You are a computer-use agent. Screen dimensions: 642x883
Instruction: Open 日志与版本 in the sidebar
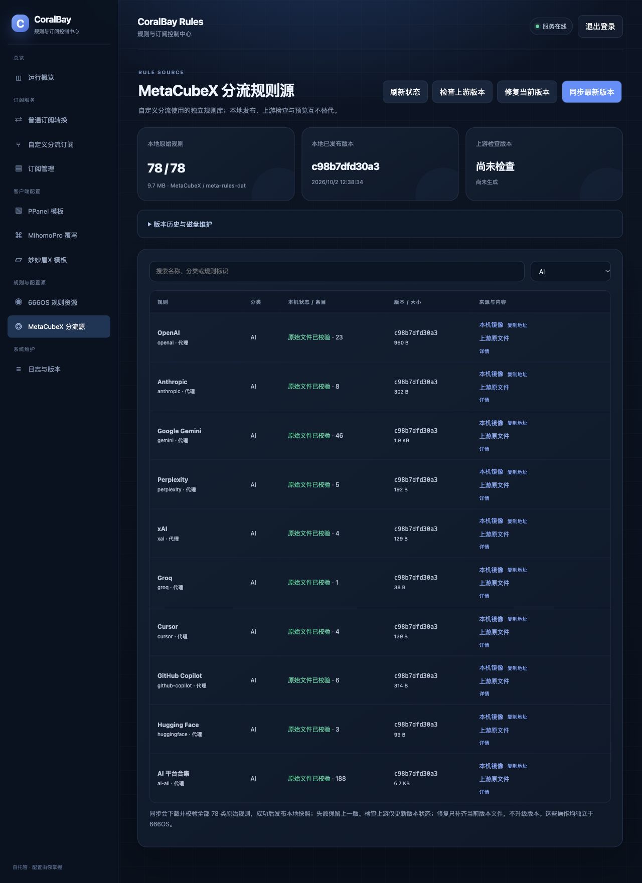(59, 369)
